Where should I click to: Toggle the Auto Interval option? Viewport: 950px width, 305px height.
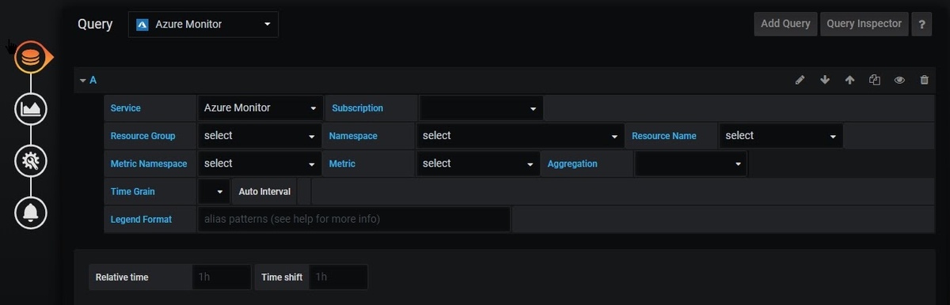tap(264, 191)
